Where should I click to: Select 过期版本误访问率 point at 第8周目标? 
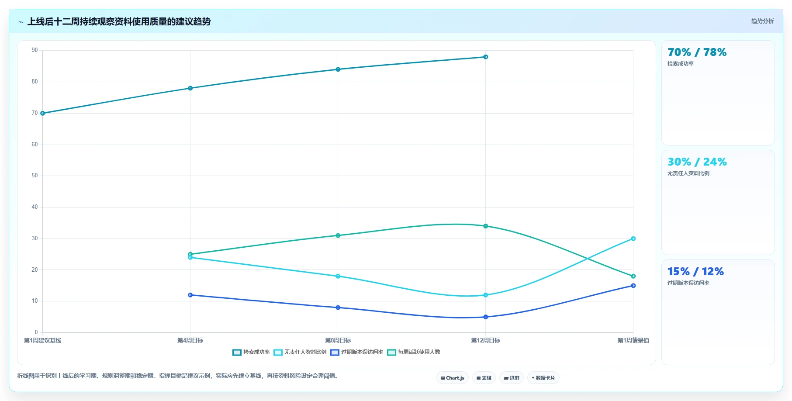[x=338, y=308]
